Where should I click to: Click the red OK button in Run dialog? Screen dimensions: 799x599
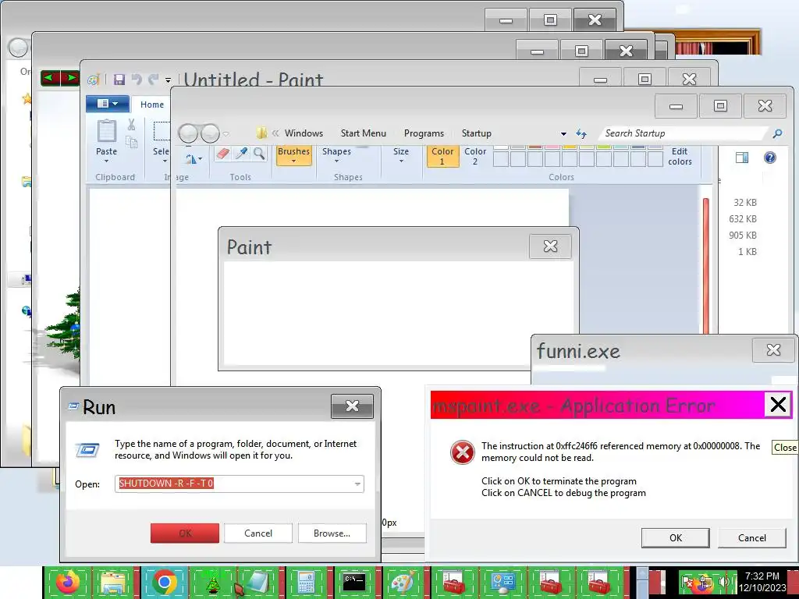(x=185, y=533)
